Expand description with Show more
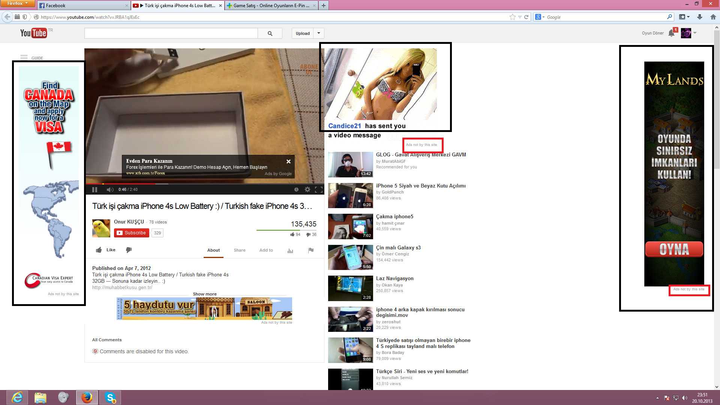Image resolution: width=720 pixels, height=405 pixels. 205,294
